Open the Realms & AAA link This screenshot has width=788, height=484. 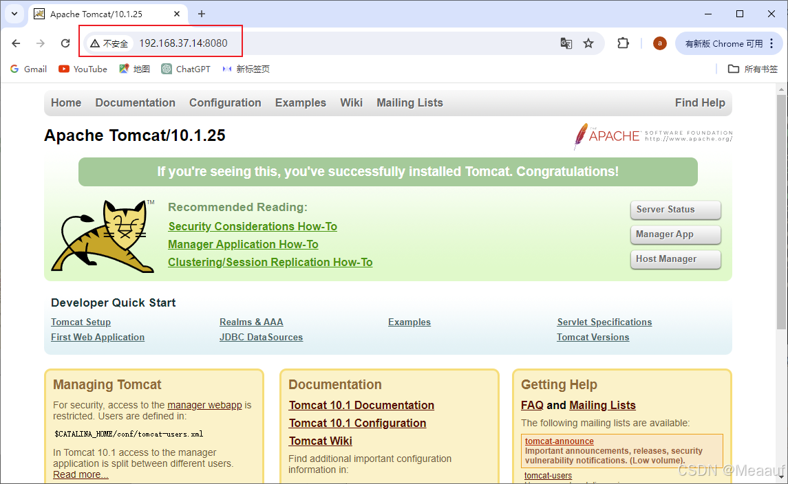point(251,322)
